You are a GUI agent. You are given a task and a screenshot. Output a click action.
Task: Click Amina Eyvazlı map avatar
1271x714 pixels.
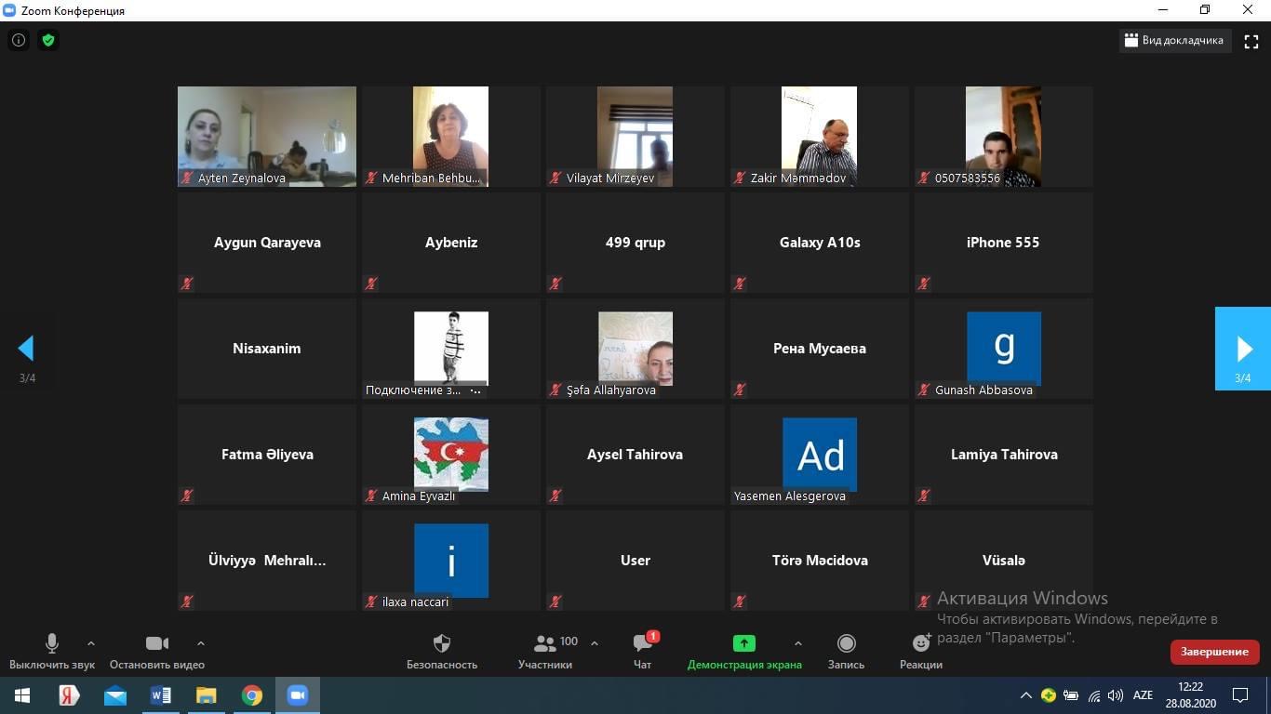[451, 455]
